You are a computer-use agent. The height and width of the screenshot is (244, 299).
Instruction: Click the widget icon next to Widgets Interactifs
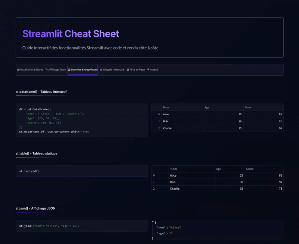(101, 70)
